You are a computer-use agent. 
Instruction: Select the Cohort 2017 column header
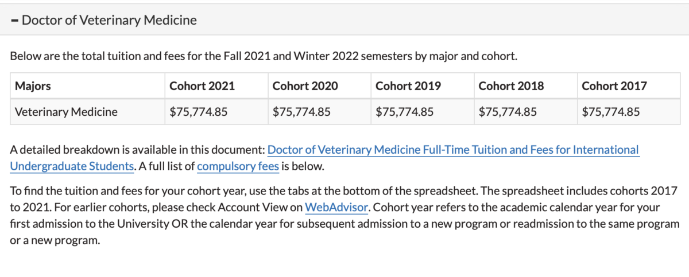click(614, 86)
